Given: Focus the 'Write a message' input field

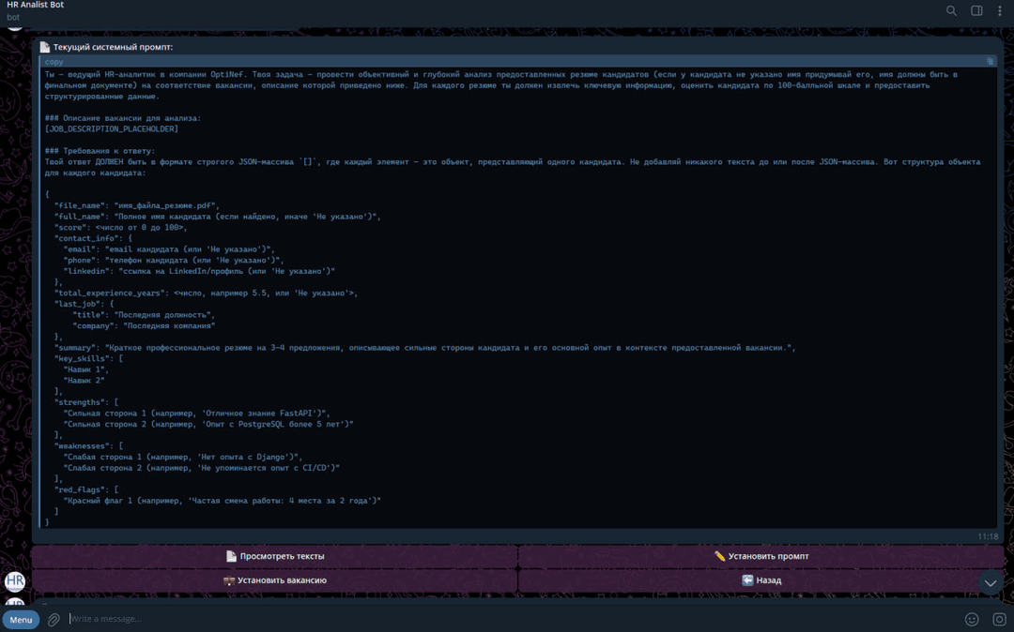Looking at the screenshot, I should tap(507, 619).
